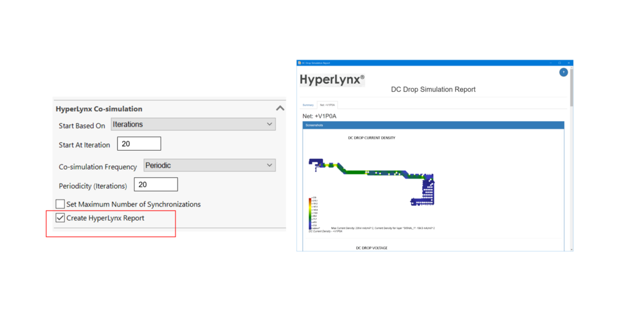Click the Screenshots section header bar
This screenshot has height=331, width=632.
coord(433,125)
